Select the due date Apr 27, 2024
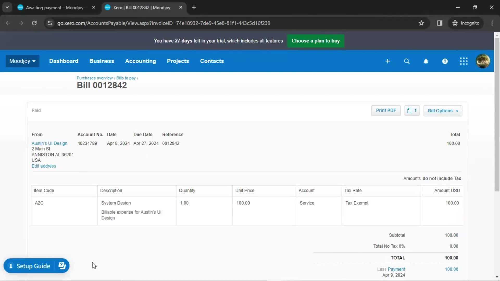 point(146,143)
